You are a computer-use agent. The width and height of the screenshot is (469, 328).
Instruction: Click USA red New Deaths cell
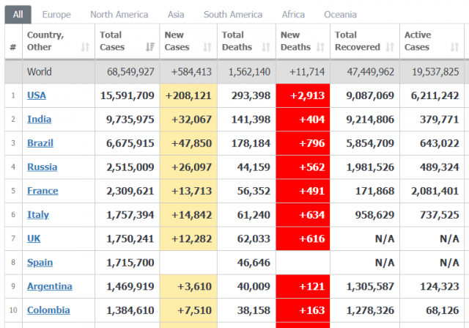pos(303,95)
